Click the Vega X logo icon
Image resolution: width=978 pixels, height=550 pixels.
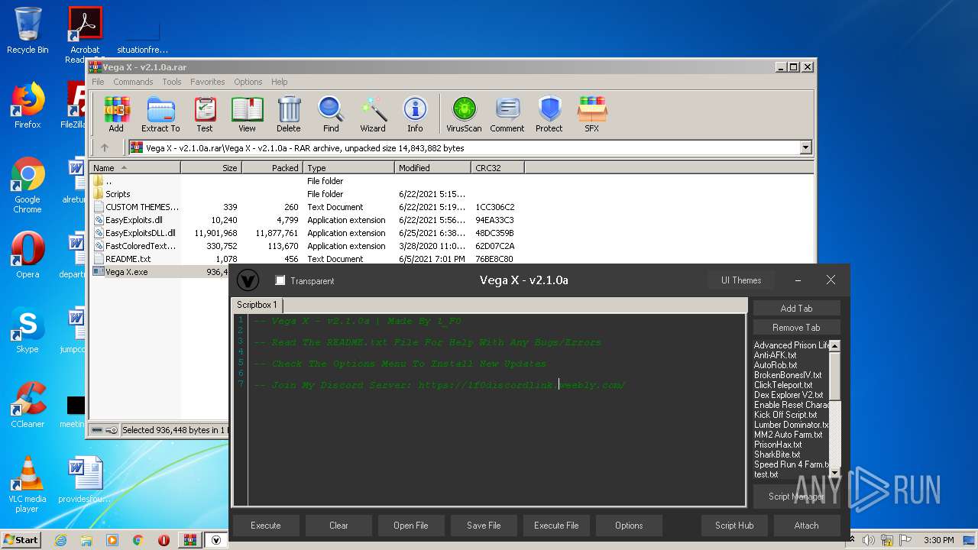(x=248, y=280)
